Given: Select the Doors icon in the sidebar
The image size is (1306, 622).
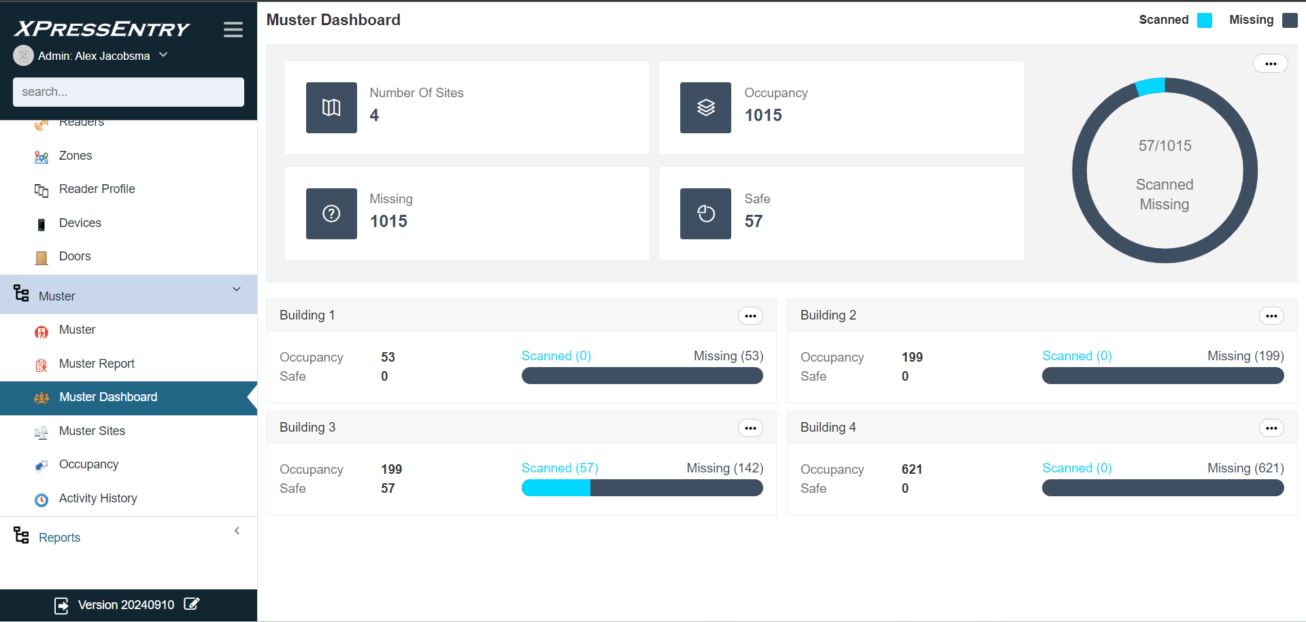Looking at the screenshot, I should 41,256.
